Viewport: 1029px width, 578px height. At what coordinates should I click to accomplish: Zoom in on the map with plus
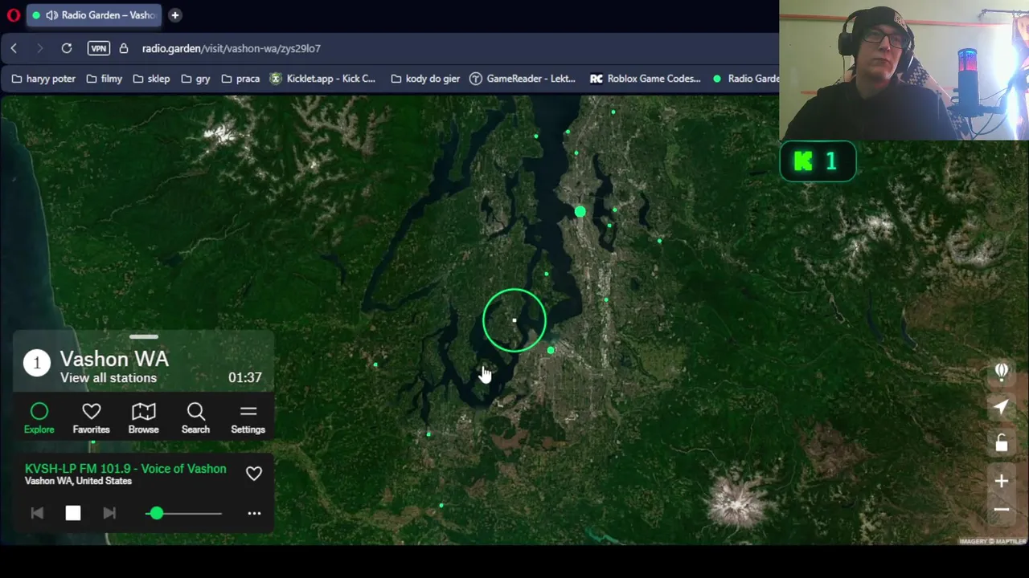(1001, 481)
